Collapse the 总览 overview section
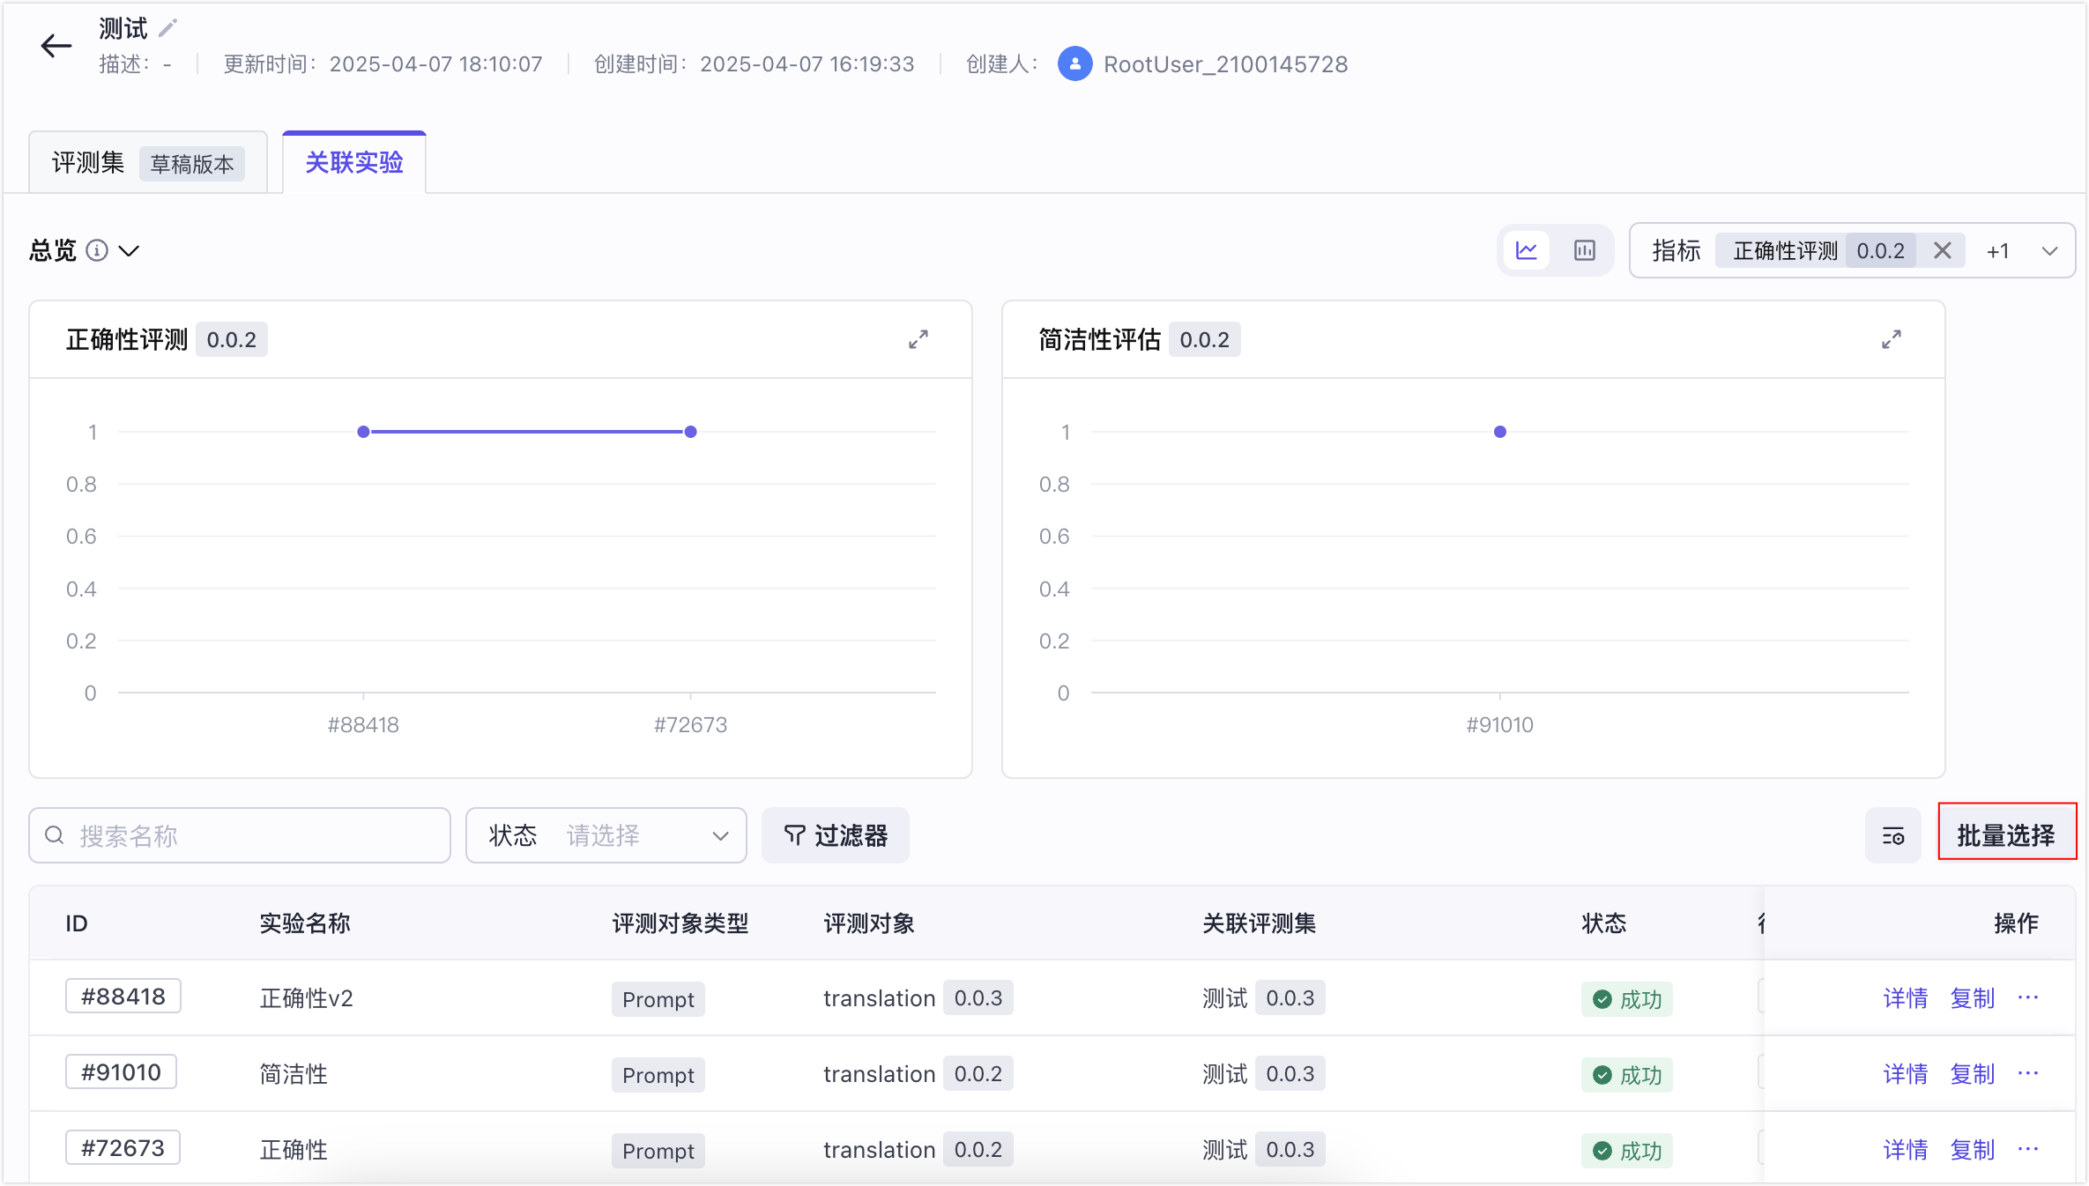The image size is (2089, 1186). pyautogui.click(x=129, y=251)
